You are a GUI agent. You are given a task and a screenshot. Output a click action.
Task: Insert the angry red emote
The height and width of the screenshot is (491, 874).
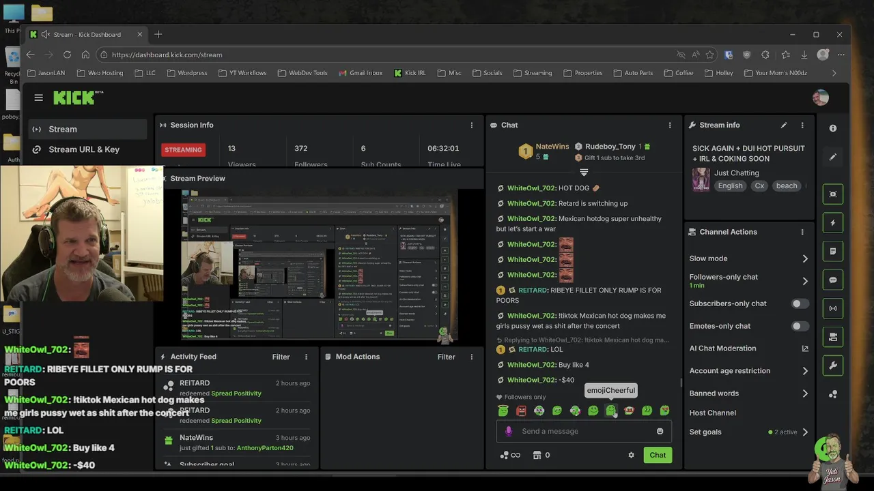[522, 411]
